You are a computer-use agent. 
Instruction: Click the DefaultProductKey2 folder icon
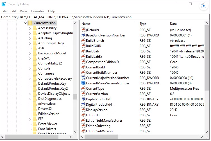(35, 89)
